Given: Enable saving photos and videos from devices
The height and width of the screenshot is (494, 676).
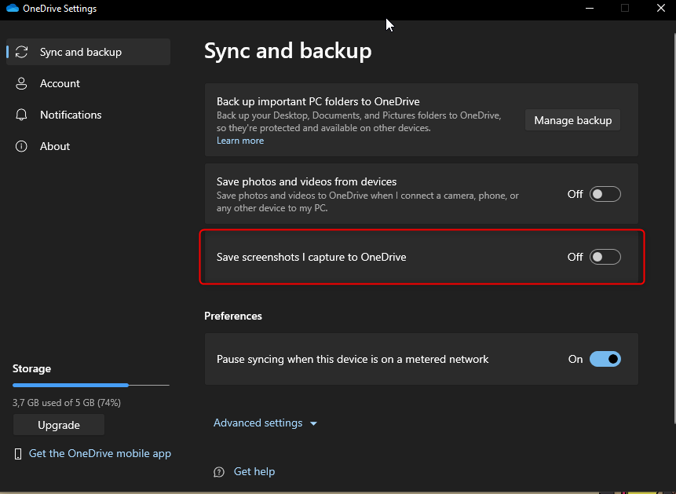Looking at the screenshot, I should pyautogui.click(x=605, y=194).
